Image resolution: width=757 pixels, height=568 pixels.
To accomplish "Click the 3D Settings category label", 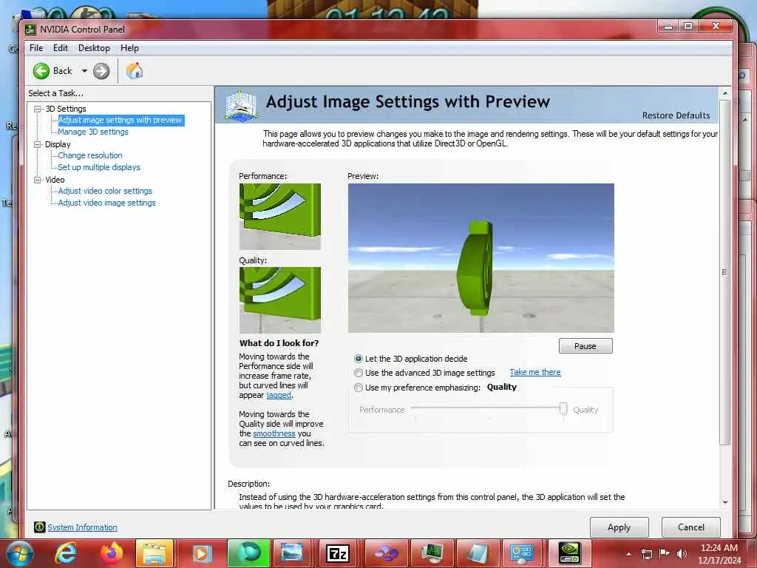I will click(66, 109).
